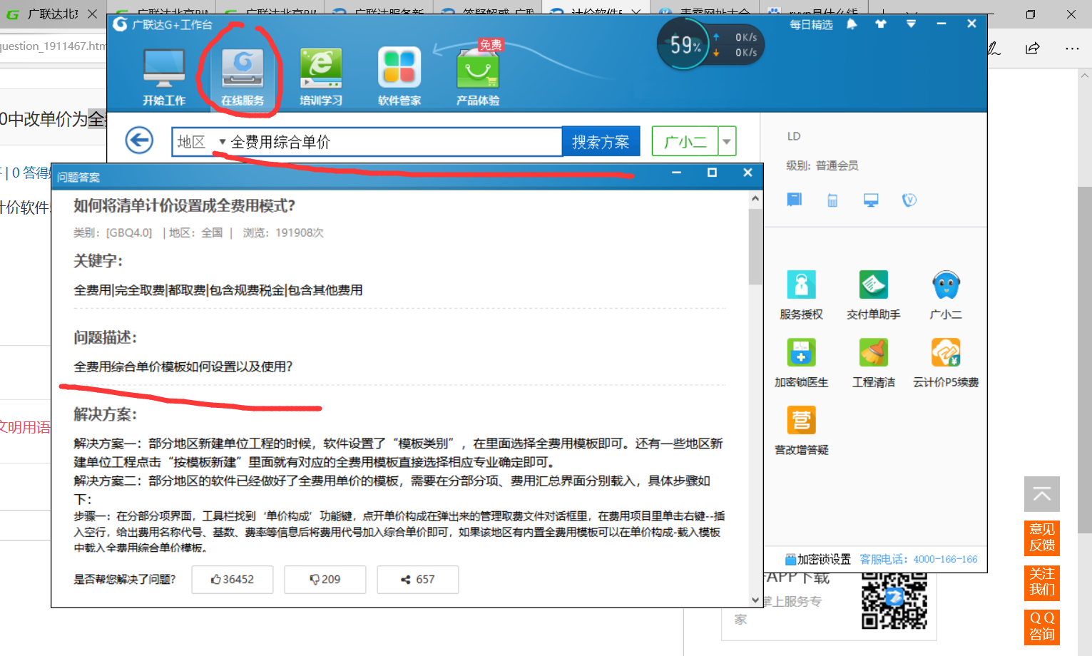Close the 问题答案 window

(x=747, y=173)
